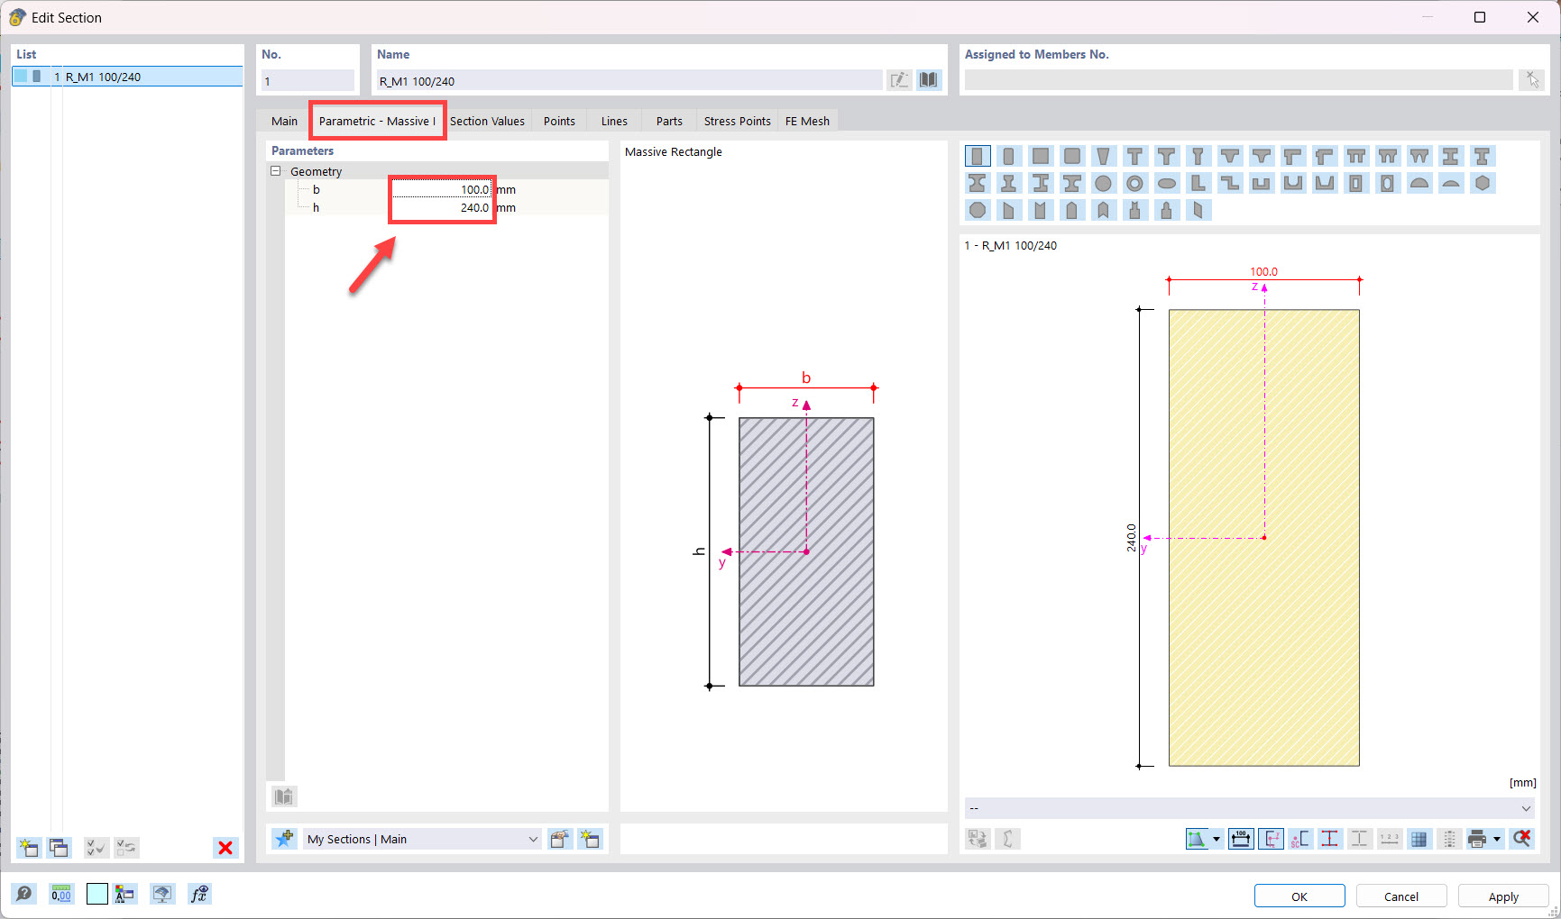The image size is (1561, 919).
Task: Toggle dimension lines in the section view
Action: coord(1240,839)
